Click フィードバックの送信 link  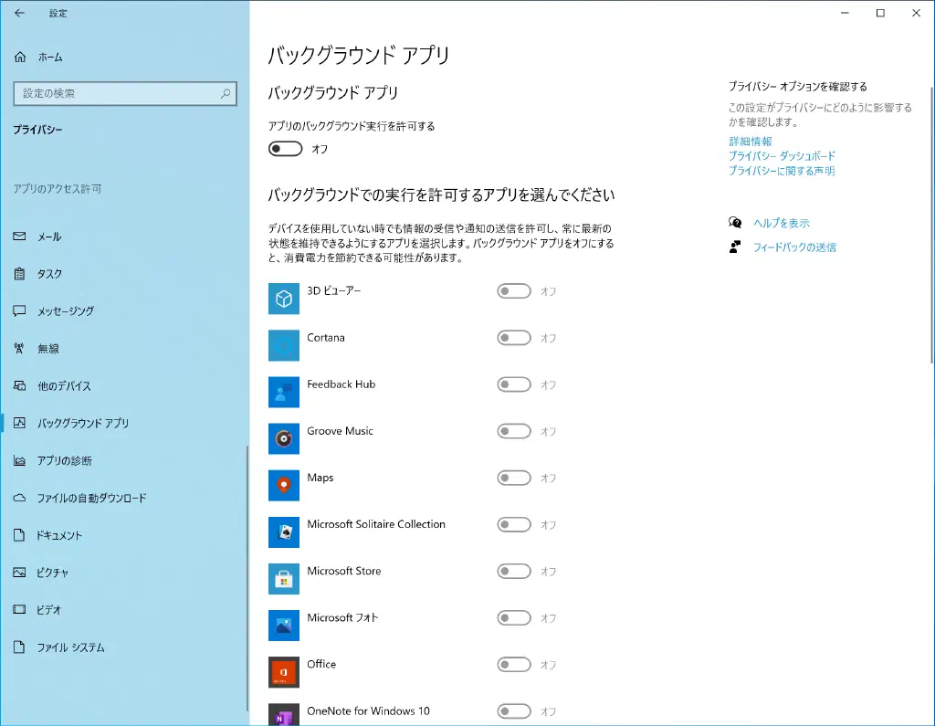pyautogui.click(x=793, y=247)
